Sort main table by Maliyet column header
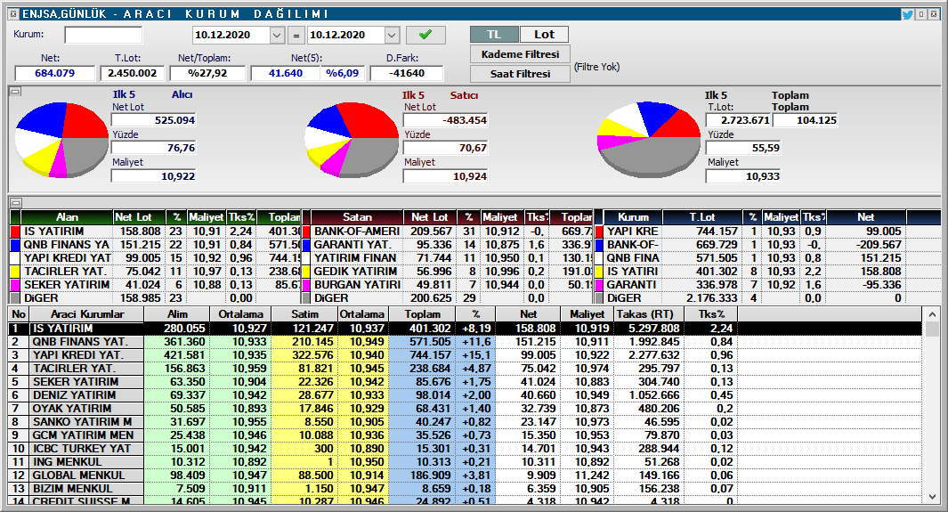This screenshot has width=948, height=512. [587, 314]
